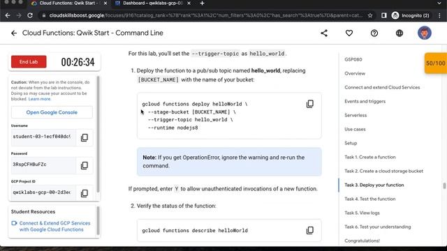The width and height of the screenshot is (447, 251).
Task: Open the language globe icon
Action: click(x=400, y=33)
